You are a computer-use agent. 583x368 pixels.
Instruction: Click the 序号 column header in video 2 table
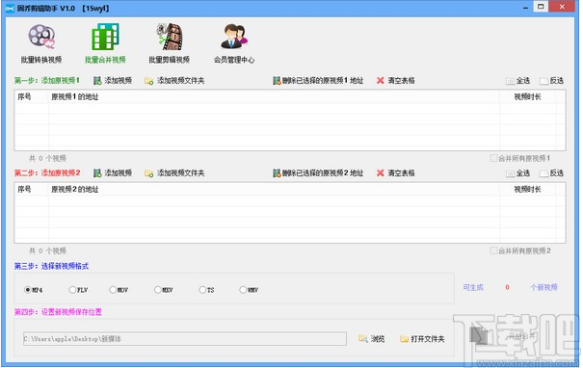(x=31, y=189)
